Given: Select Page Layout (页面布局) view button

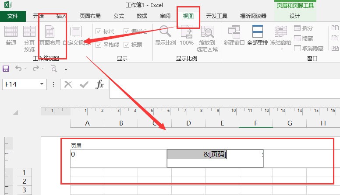Looking at the screenshot, I should (50, 36).
